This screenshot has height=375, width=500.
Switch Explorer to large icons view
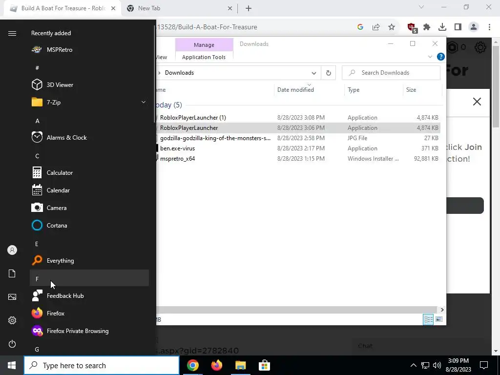(x=439, y=319)
